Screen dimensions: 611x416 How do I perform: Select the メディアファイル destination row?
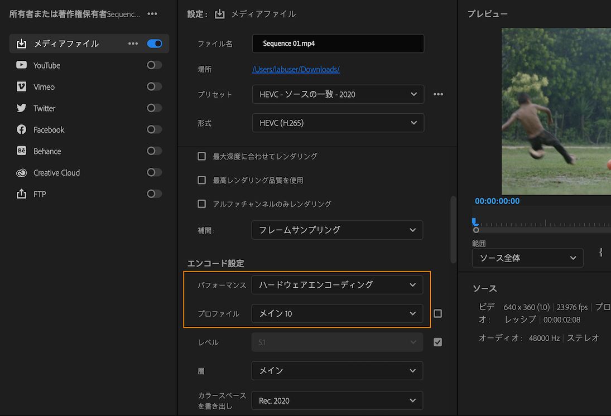coord(89,43)
